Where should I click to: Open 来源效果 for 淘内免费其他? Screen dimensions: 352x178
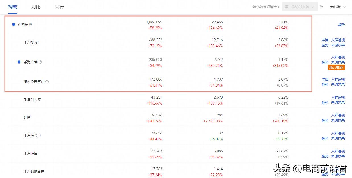tap(338, 84)
